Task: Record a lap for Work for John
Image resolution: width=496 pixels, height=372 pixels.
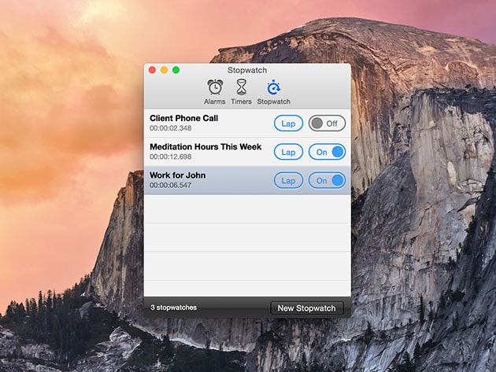Action: tap(288, 180)
